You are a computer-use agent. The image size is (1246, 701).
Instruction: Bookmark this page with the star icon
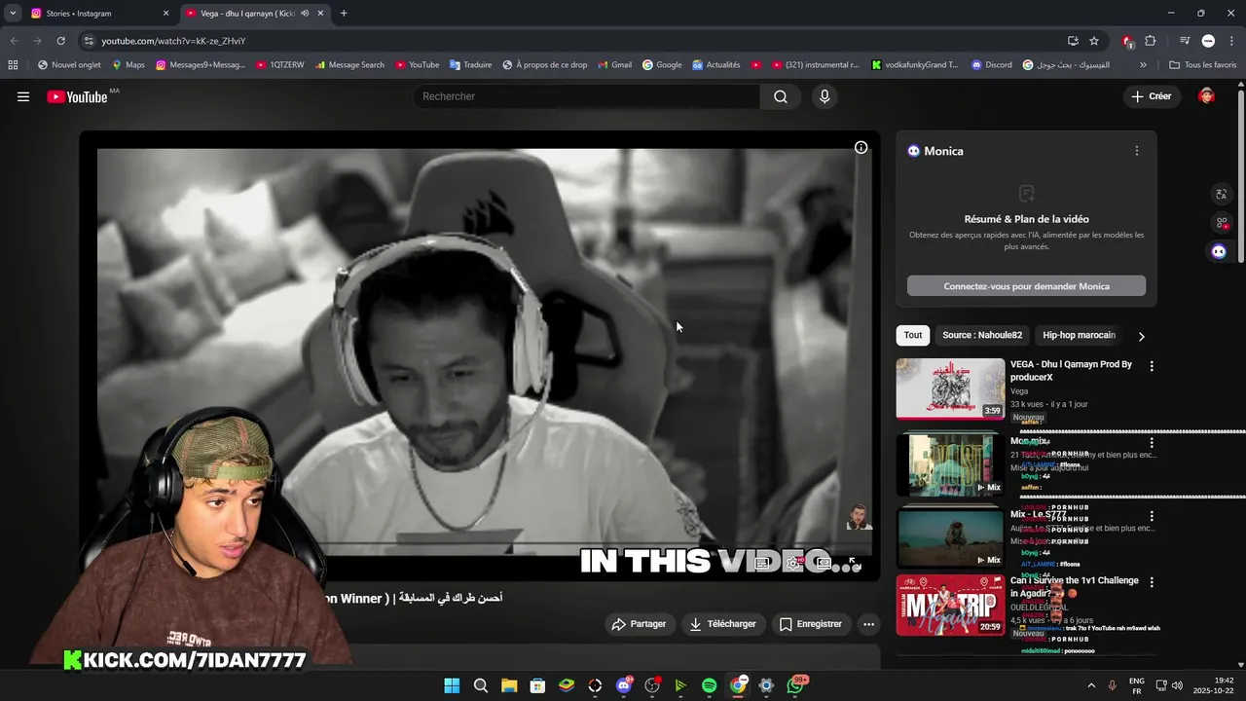1094,41
